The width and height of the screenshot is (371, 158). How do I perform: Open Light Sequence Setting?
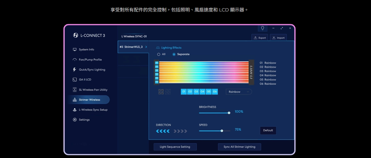(175, 147)
